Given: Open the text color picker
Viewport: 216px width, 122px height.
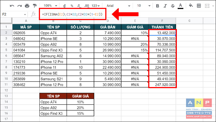Looking at the screenshot, I should coord(180,6).
